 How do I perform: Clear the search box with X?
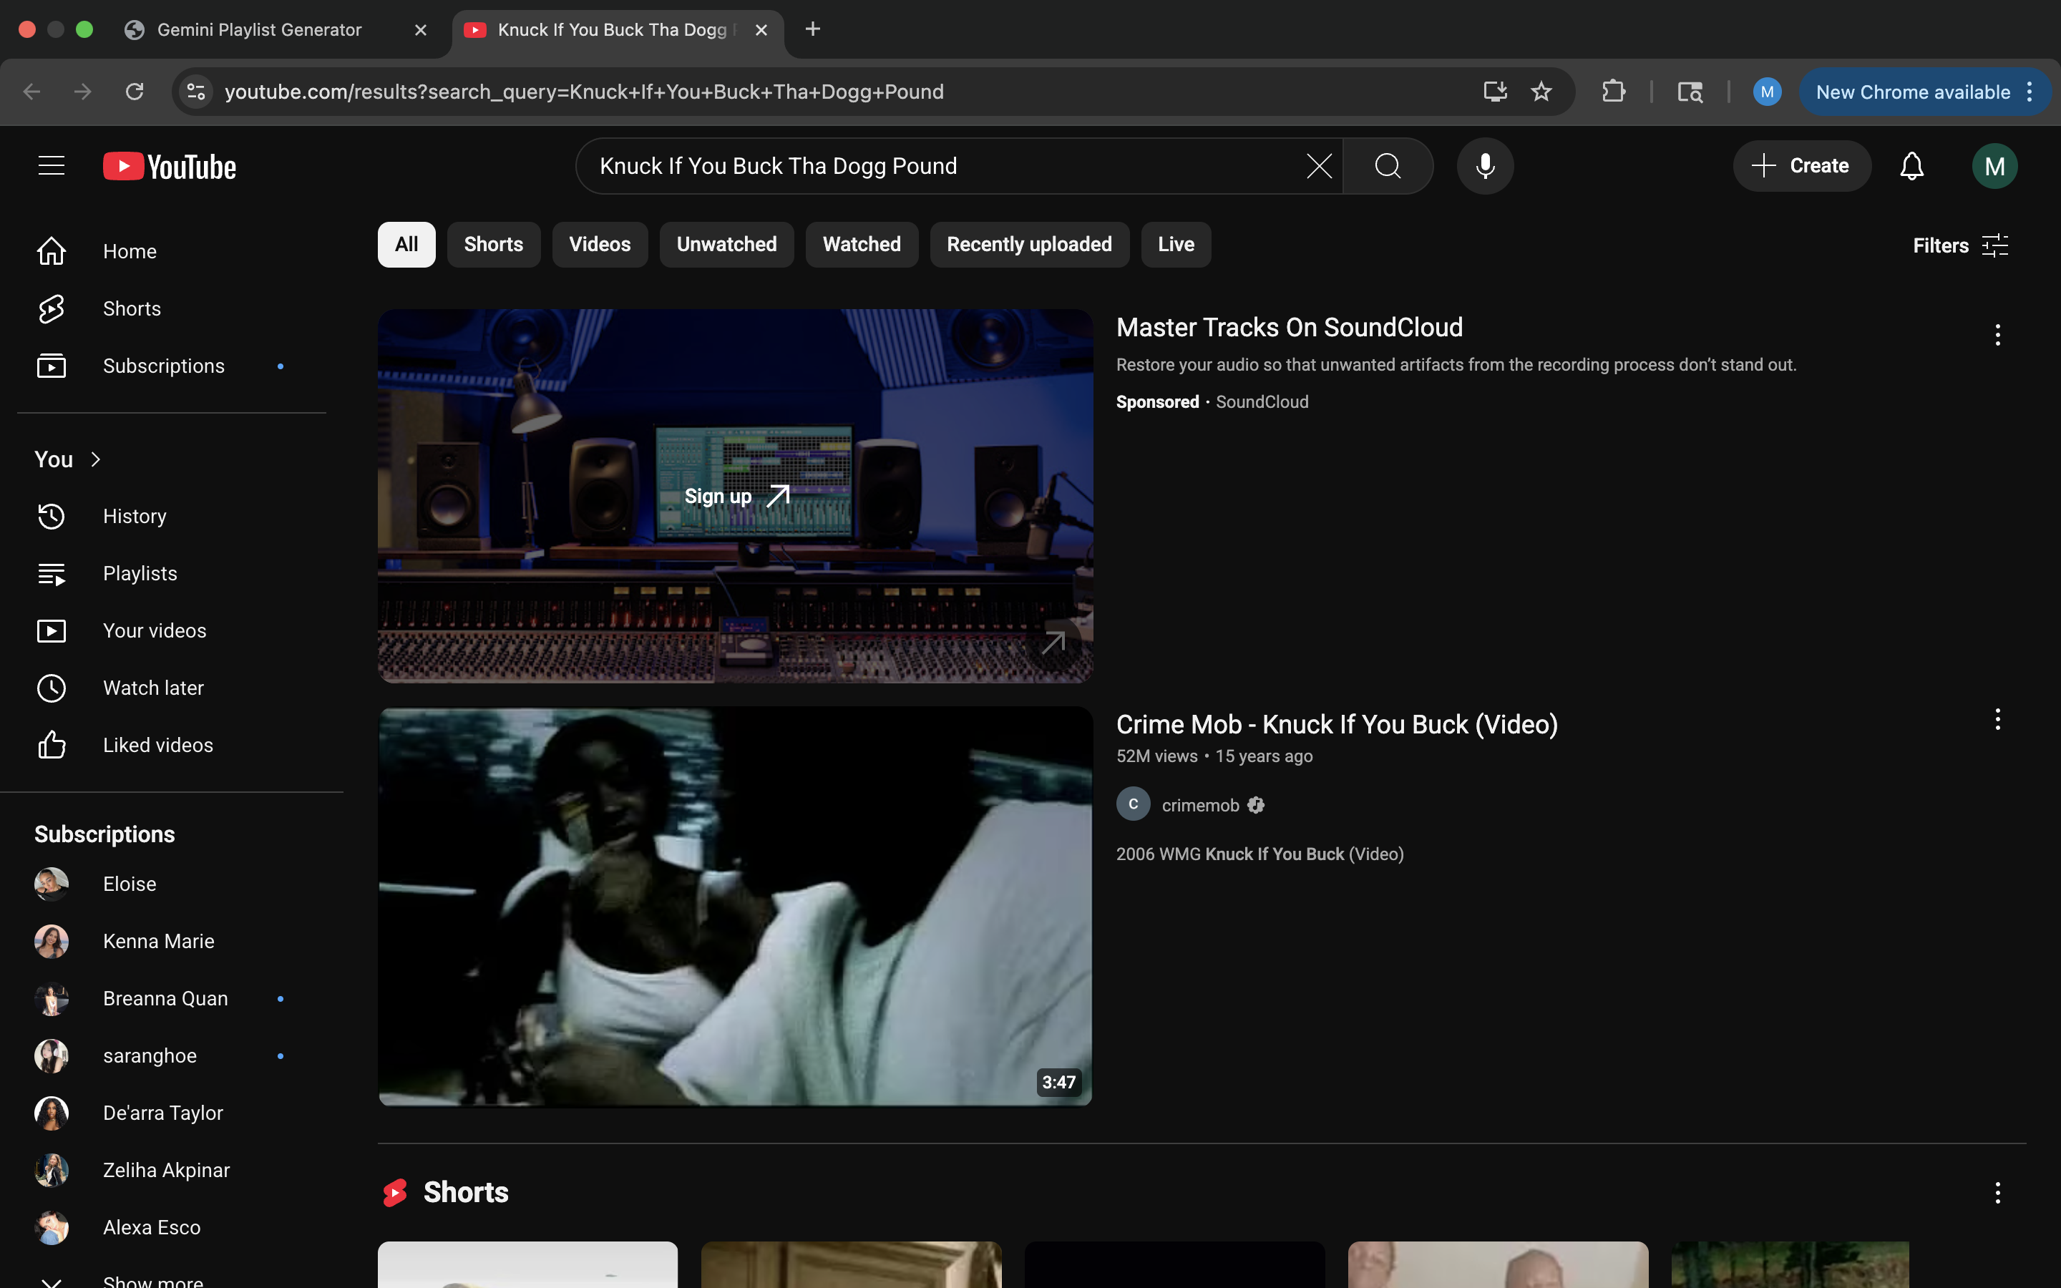tap(1318, 165)
